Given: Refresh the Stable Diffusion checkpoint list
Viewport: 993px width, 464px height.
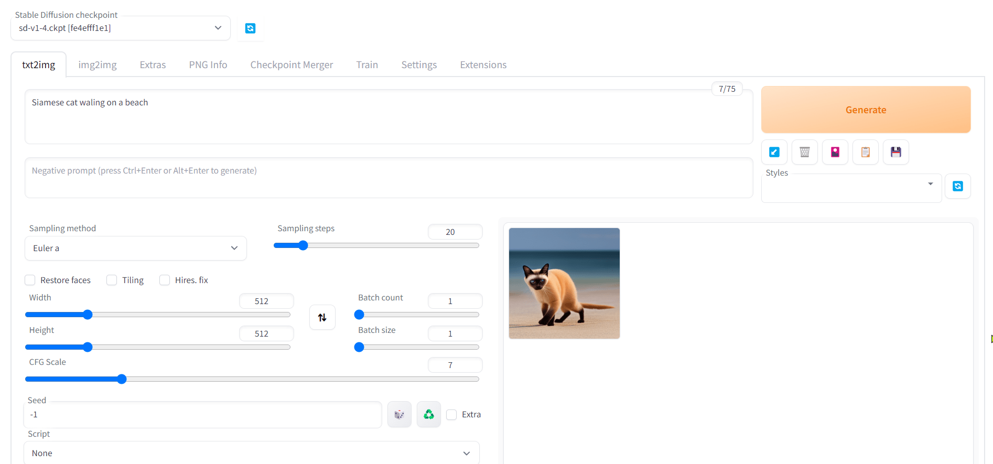Looking at the screenshot, I should (x=250, y=28).
